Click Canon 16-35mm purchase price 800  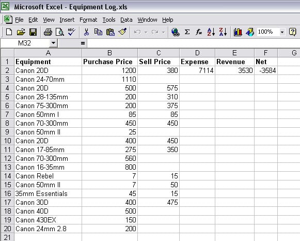point(109,167)
